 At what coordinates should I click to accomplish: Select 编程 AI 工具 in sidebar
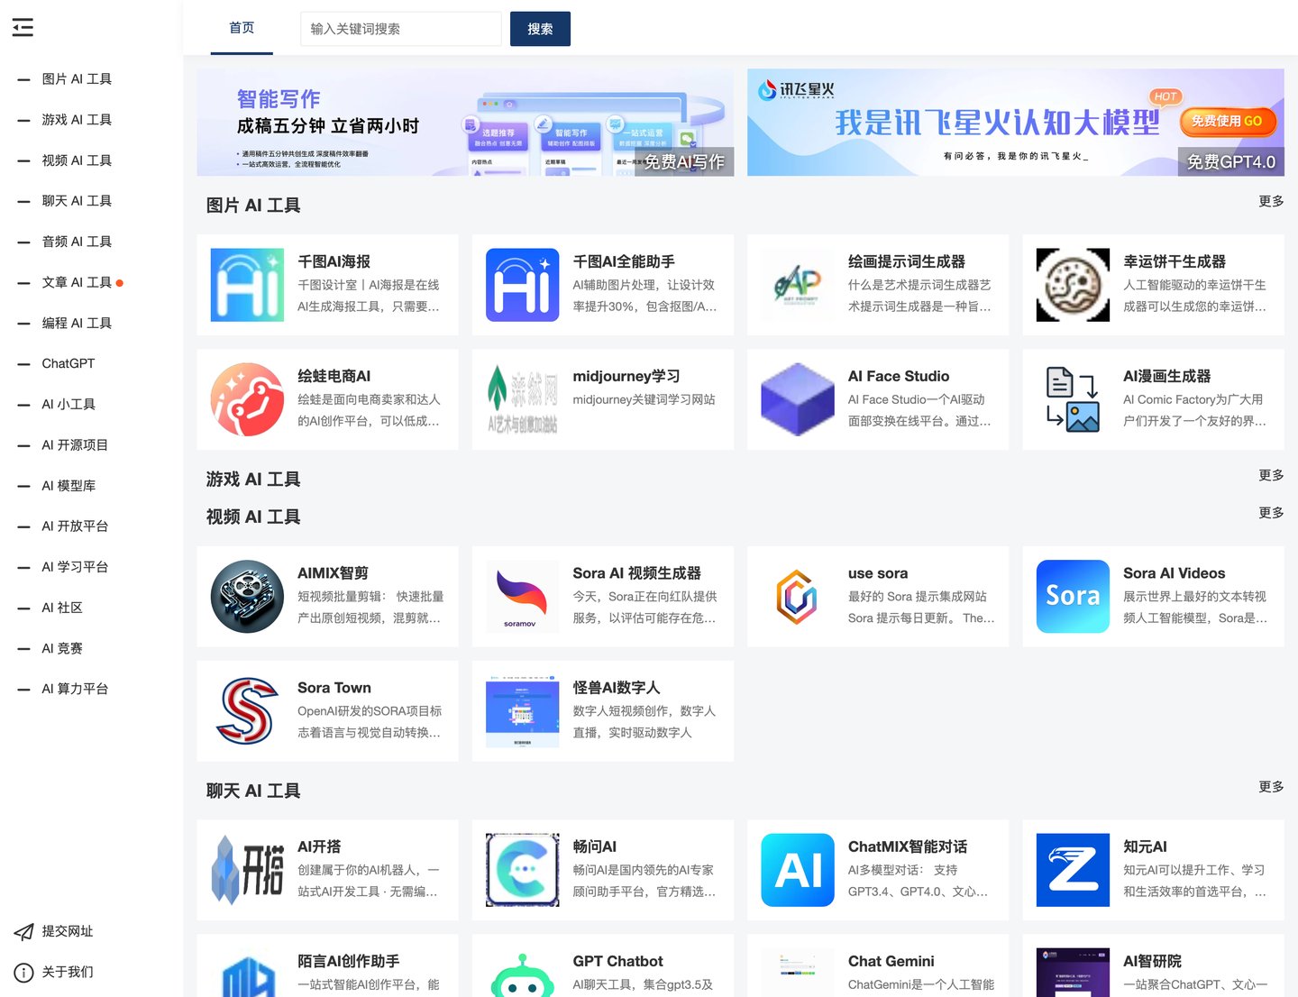[77, 323]
